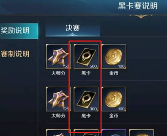The height and width of the screenshot is (136, 167).
Task: Click the 金币 label in second row
Action: tap(114, 116)
